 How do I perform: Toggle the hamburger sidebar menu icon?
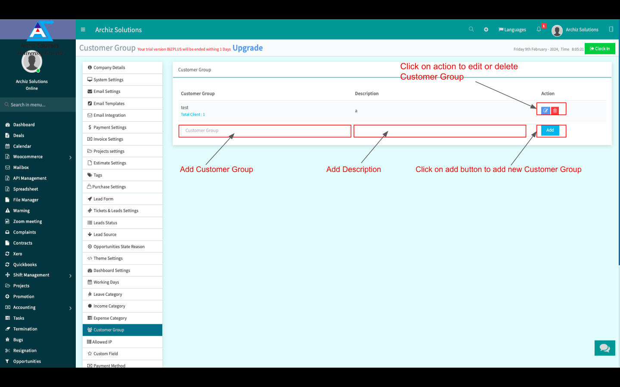[83, 30]
